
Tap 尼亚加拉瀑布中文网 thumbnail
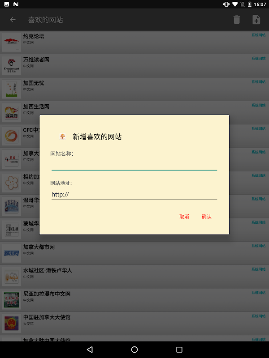(12, 300)
